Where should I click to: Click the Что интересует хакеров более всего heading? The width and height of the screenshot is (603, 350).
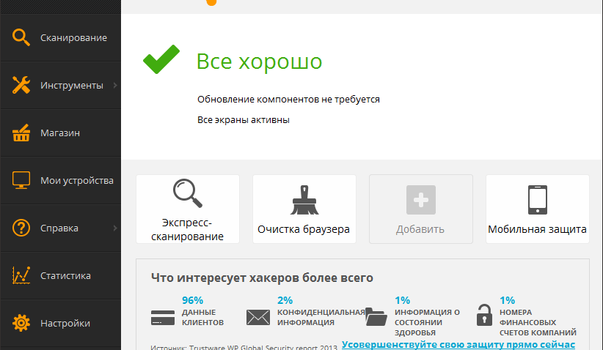pyautogui.click(x=262, y=278)
